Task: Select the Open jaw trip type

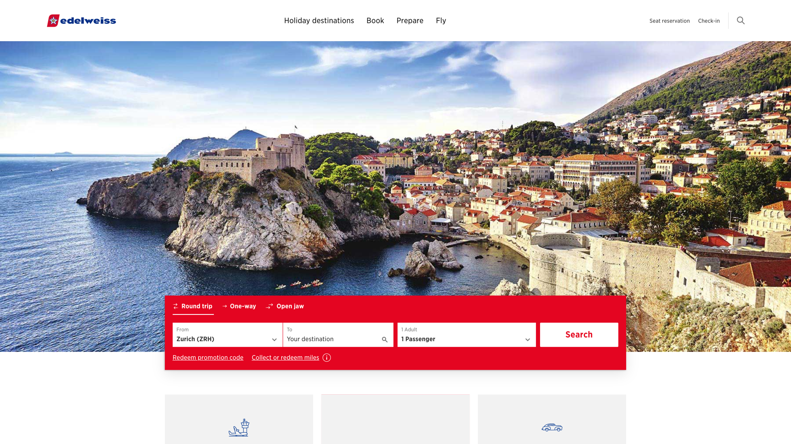Action: [290, 306]
